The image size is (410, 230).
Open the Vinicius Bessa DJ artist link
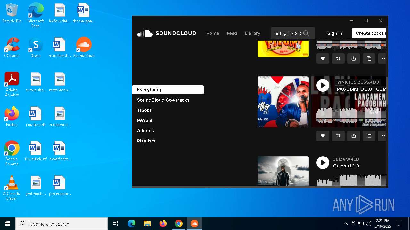358,82
